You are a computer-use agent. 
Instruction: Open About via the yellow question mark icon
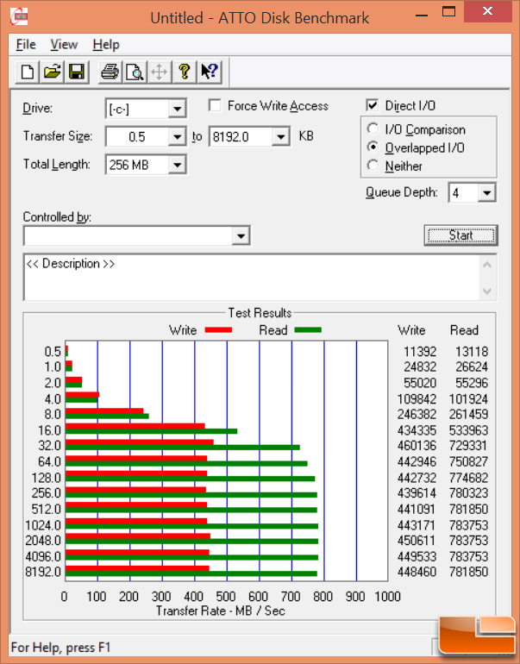pos(185,72)
